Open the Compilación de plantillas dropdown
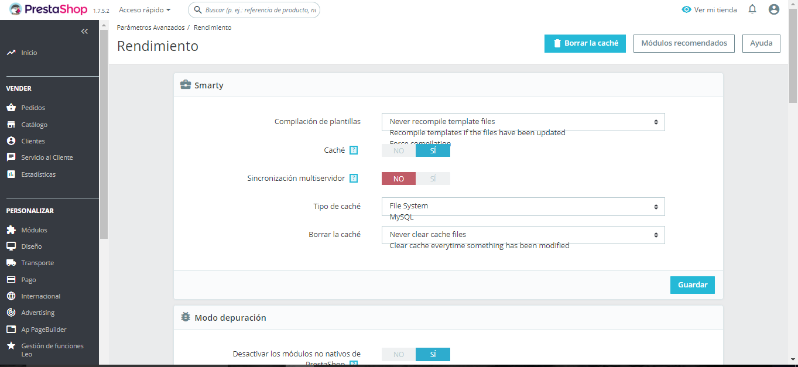798x367 pixels. click(x=523, y=122)
